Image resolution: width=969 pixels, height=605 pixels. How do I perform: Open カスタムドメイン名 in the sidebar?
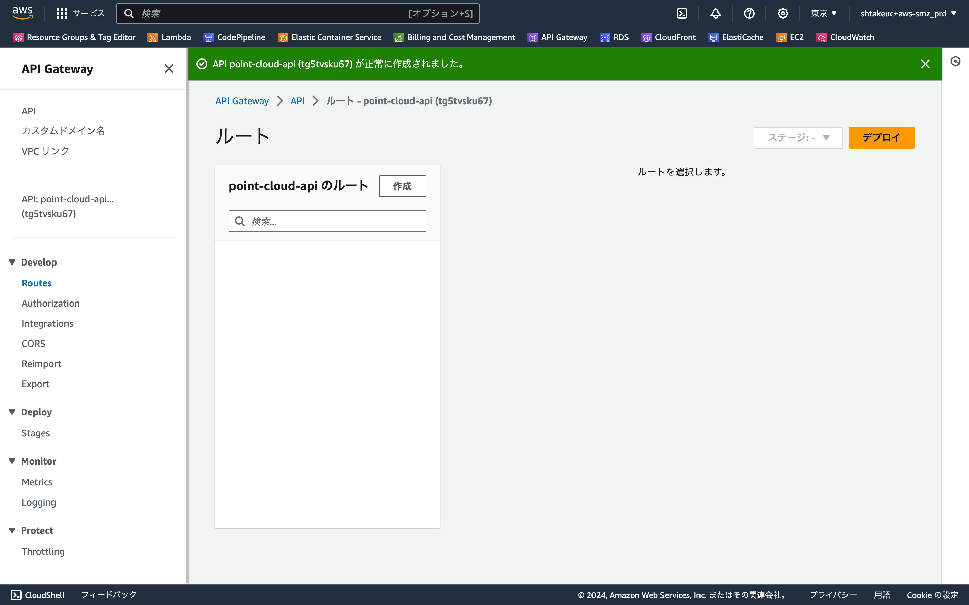(x=63, y=131)
